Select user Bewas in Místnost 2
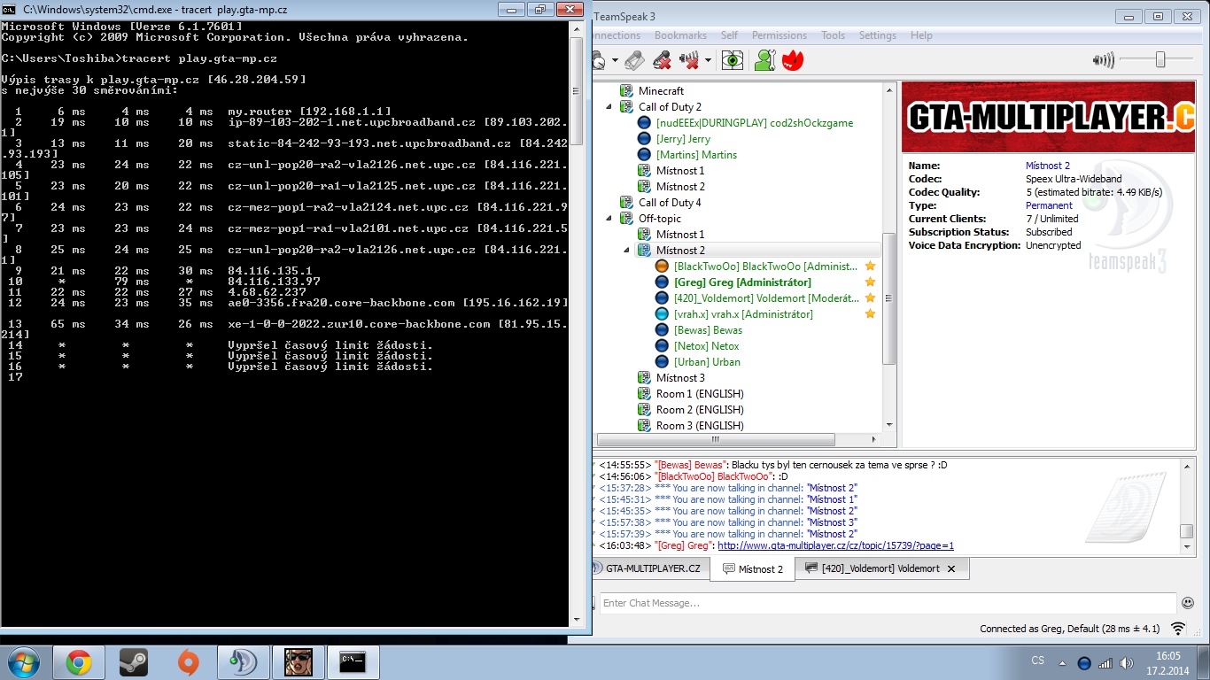The image size is (1210, 680). [708, 330]
